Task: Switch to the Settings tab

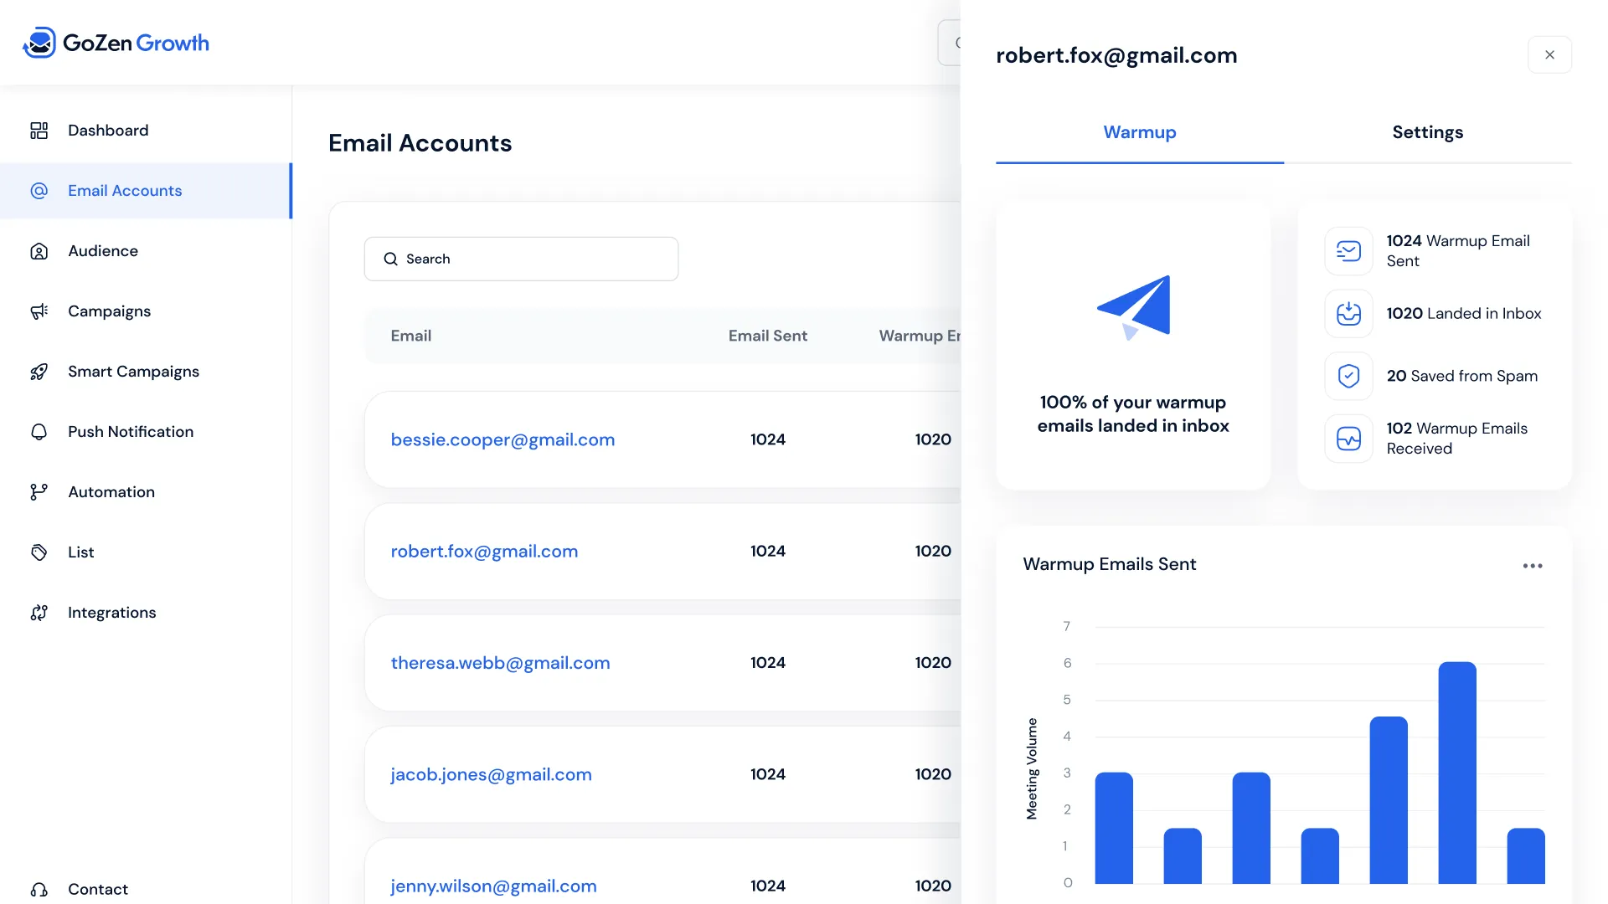Action: [x=1427, y=132]
